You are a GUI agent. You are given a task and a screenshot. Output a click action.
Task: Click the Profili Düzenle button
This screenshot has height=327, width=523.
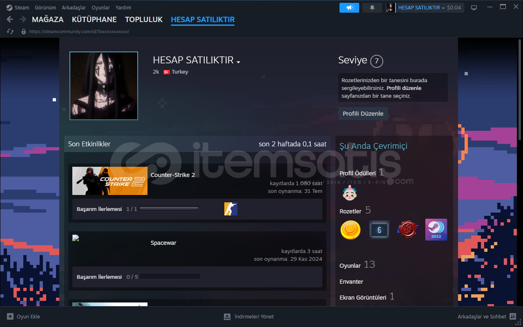point(363,114)
